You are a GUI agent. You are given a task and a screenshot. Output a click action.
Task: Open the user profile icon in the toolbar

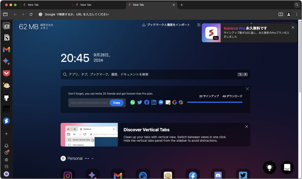289,14
